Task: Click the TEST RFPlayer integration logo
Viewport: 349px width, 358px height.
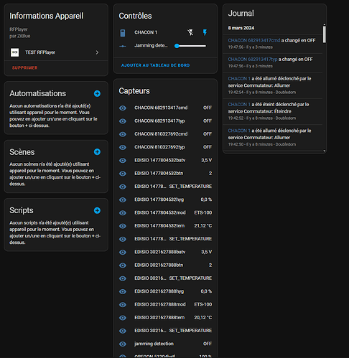Action: [14, 52]
